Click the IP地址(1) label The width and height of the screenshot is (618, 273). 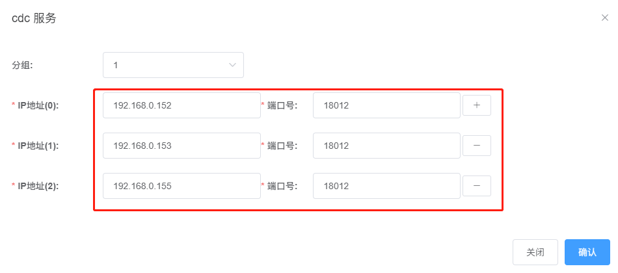pyautogui.click(x=38, y=146)
